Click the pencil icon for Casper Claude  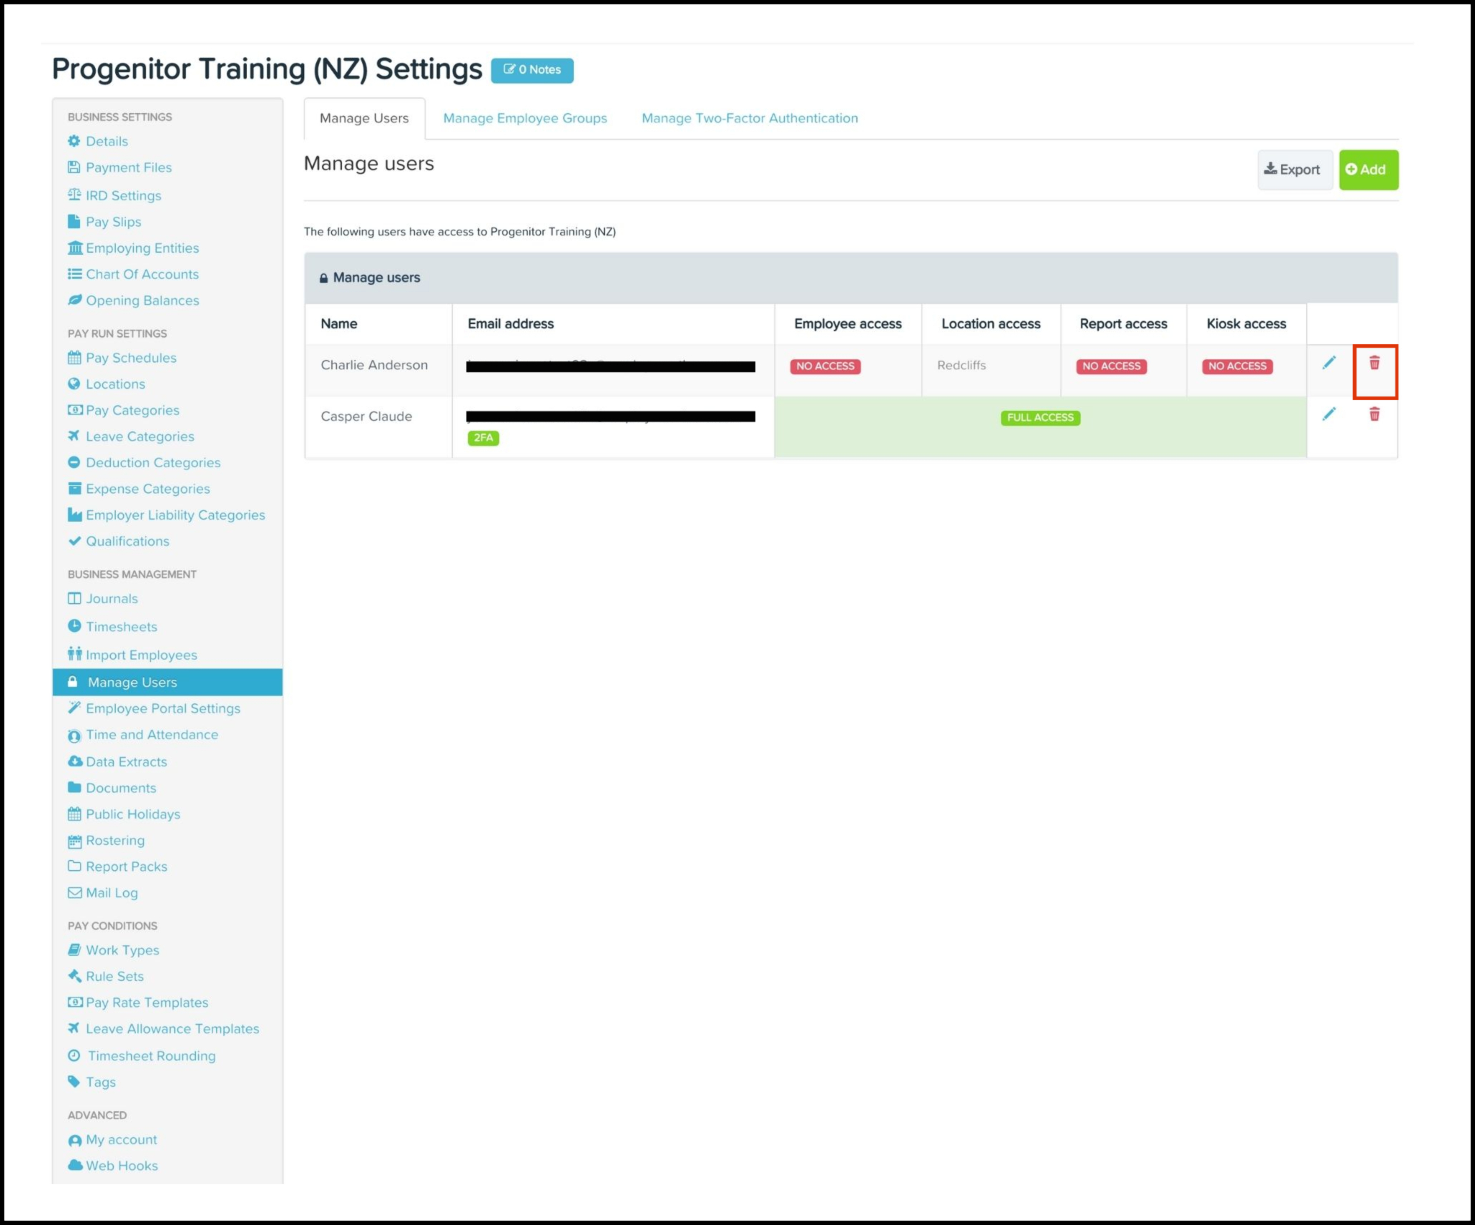pyautogui.click(x=1328, y=414)
